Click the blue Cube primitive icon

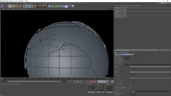pos(49,6)
